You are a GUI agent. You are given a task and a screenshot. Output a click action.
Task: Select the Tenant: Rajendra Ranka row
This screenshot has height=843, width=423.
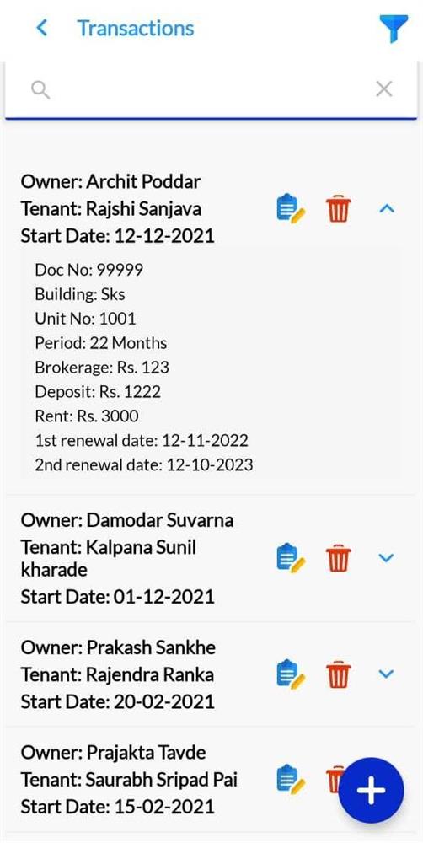117,674
